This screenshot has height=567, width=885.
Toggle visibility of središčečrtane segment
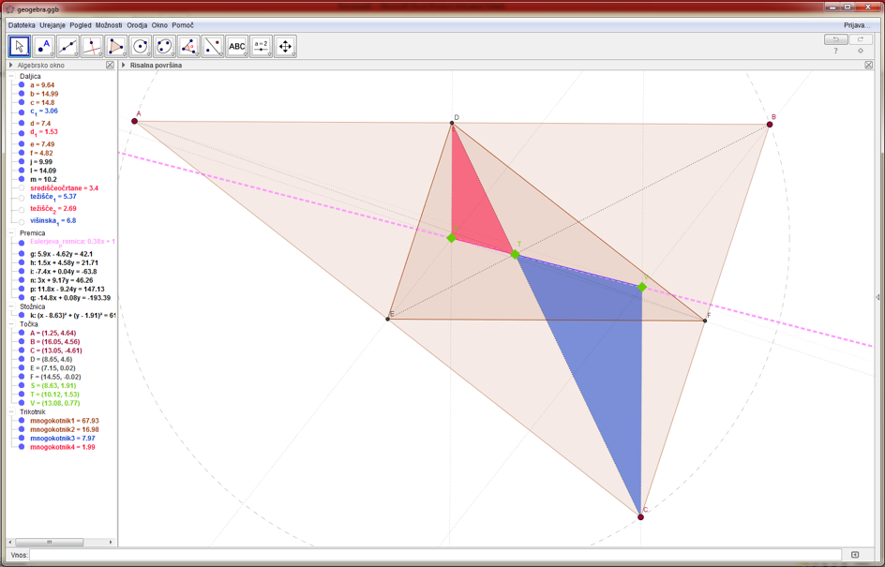[x=22, y=188]
